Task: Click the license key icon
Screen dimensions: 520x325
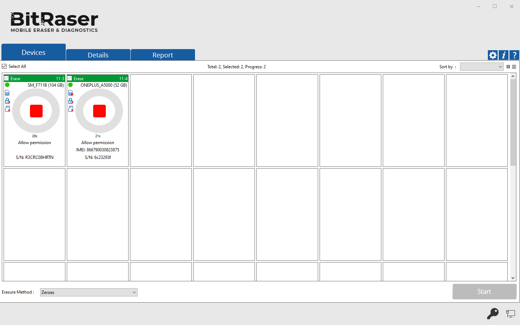Action: [x=493, y=313]
